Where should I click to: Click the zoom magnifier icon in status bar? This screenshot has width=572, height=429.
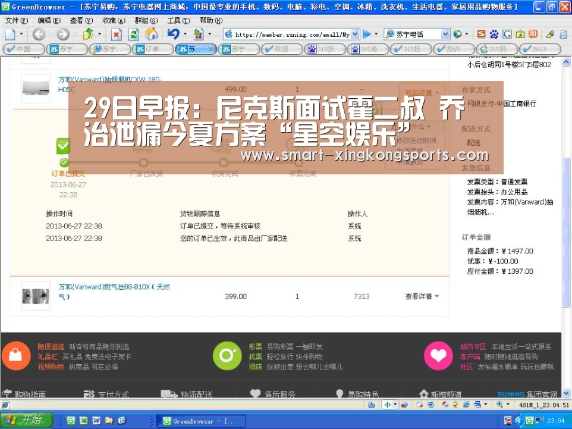[499, 405]
